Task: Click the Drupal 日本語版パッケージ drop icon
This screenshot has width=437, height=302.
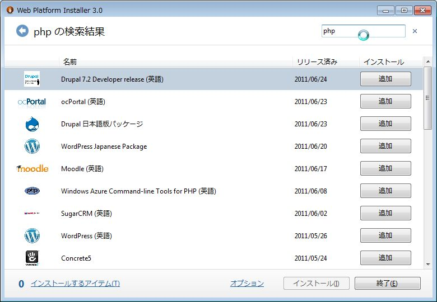Action: (x=32, y=124)
